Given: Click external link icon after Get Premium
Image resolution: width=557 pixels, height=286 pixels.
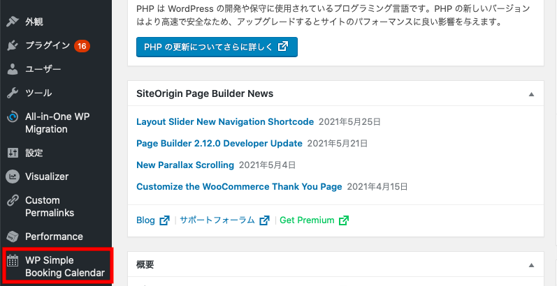Looking at the screenshot, I should click(x=344, y=220).
